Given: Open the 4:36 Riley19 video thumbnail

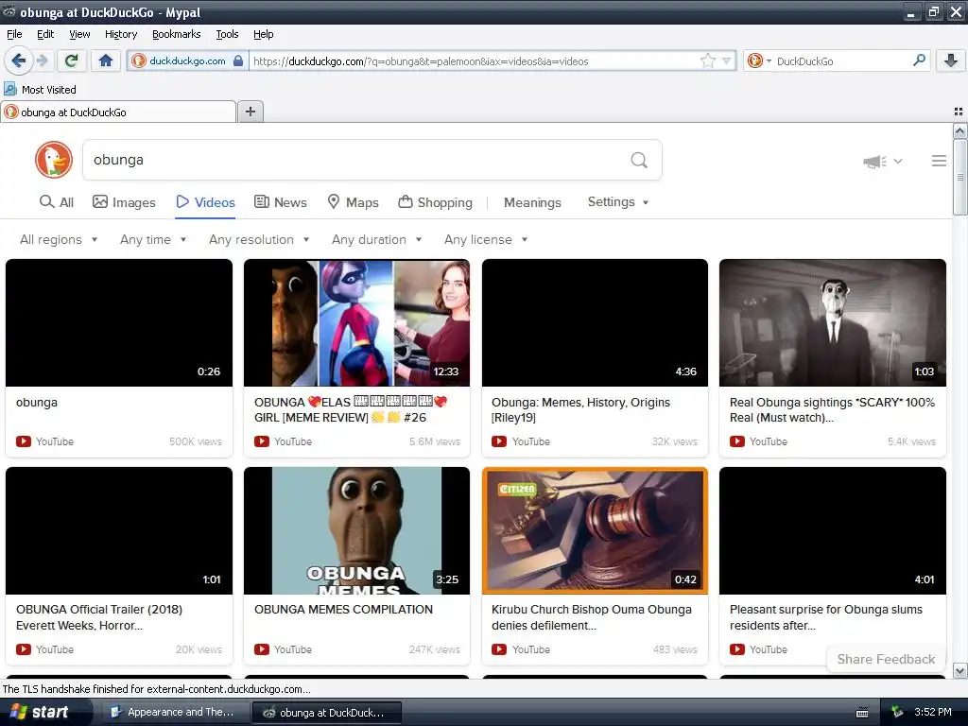Looking at the screenshot, I should (x=595, y=323).
